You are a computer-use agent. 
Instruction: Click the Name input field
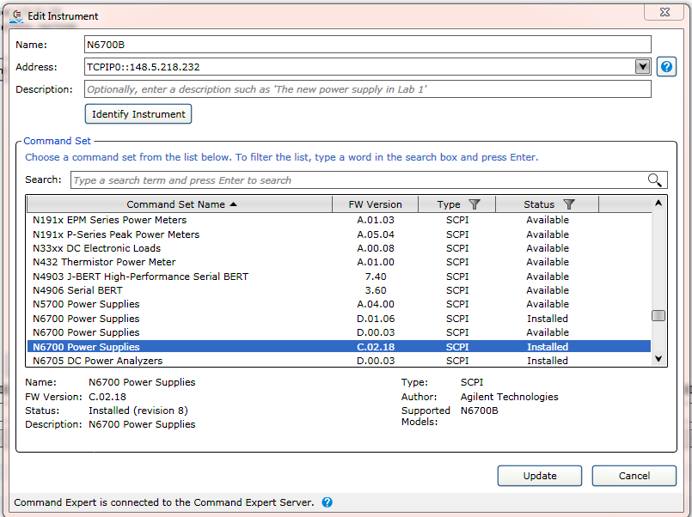click(368, 45)
